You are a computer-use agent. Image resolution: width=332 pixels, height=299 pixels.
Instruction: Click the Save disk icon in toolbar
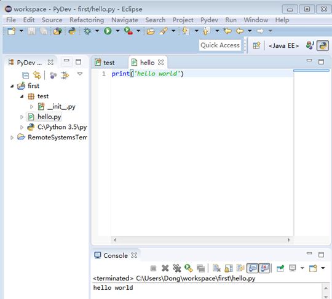coord(31,31)
